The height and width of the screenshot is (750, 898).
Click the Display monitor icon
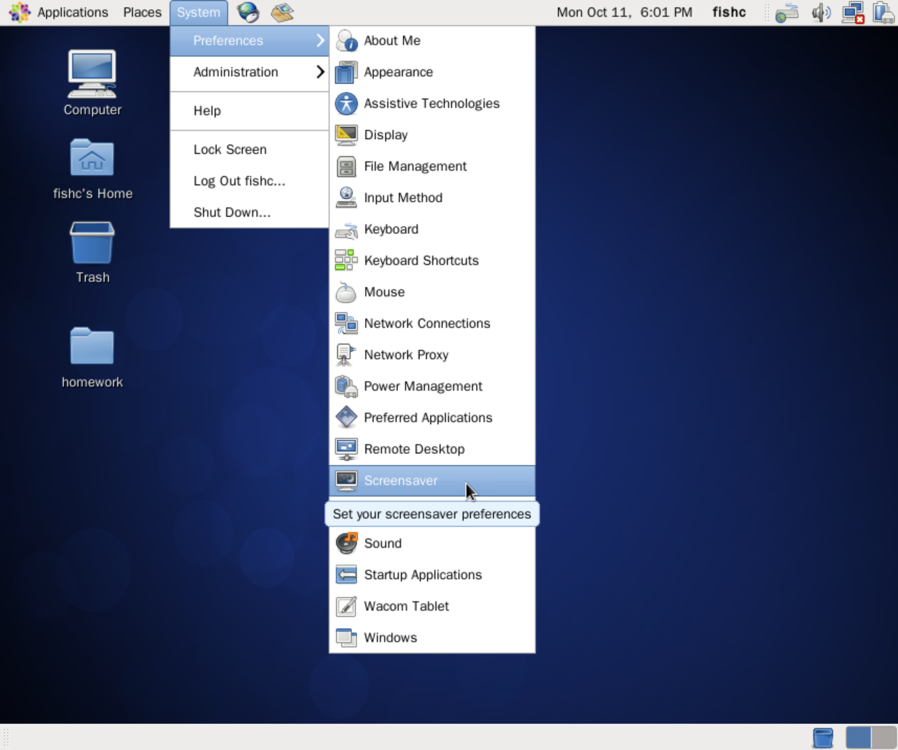[x=346, y=135]
